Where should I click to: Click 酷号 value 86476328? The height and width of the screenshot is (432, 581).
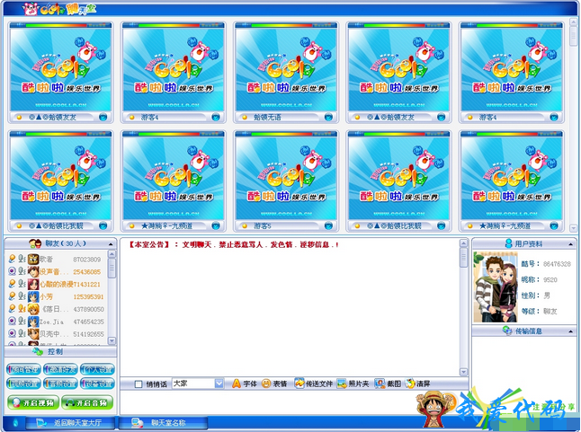(557, 264)
